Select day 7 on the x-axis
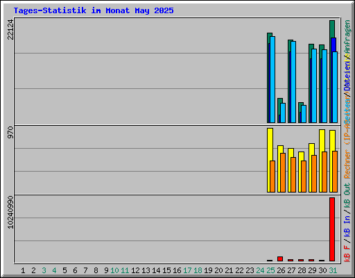The image size is (355, 278). click(x=85, y=270)
